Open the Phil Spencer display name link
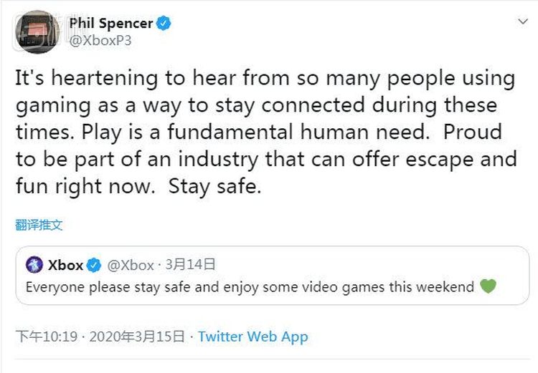This screenshot has width=538, height=373. click(x=110, y=24)
